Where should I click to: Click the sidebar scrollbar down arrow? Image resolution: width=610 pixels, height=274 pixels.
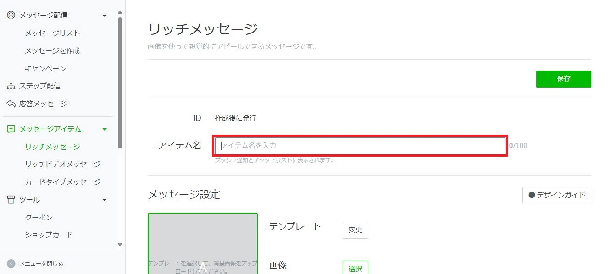120,245
